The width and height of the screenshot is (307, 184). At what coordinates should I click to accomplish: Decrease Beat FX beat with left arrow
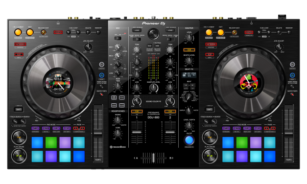click(x=186, y=85)
